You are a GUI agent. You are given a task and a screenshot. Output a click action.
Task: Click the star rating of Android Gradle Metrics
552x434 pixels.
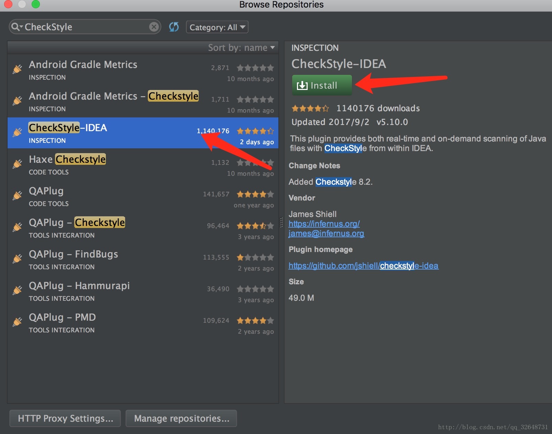tap(255, 68)
